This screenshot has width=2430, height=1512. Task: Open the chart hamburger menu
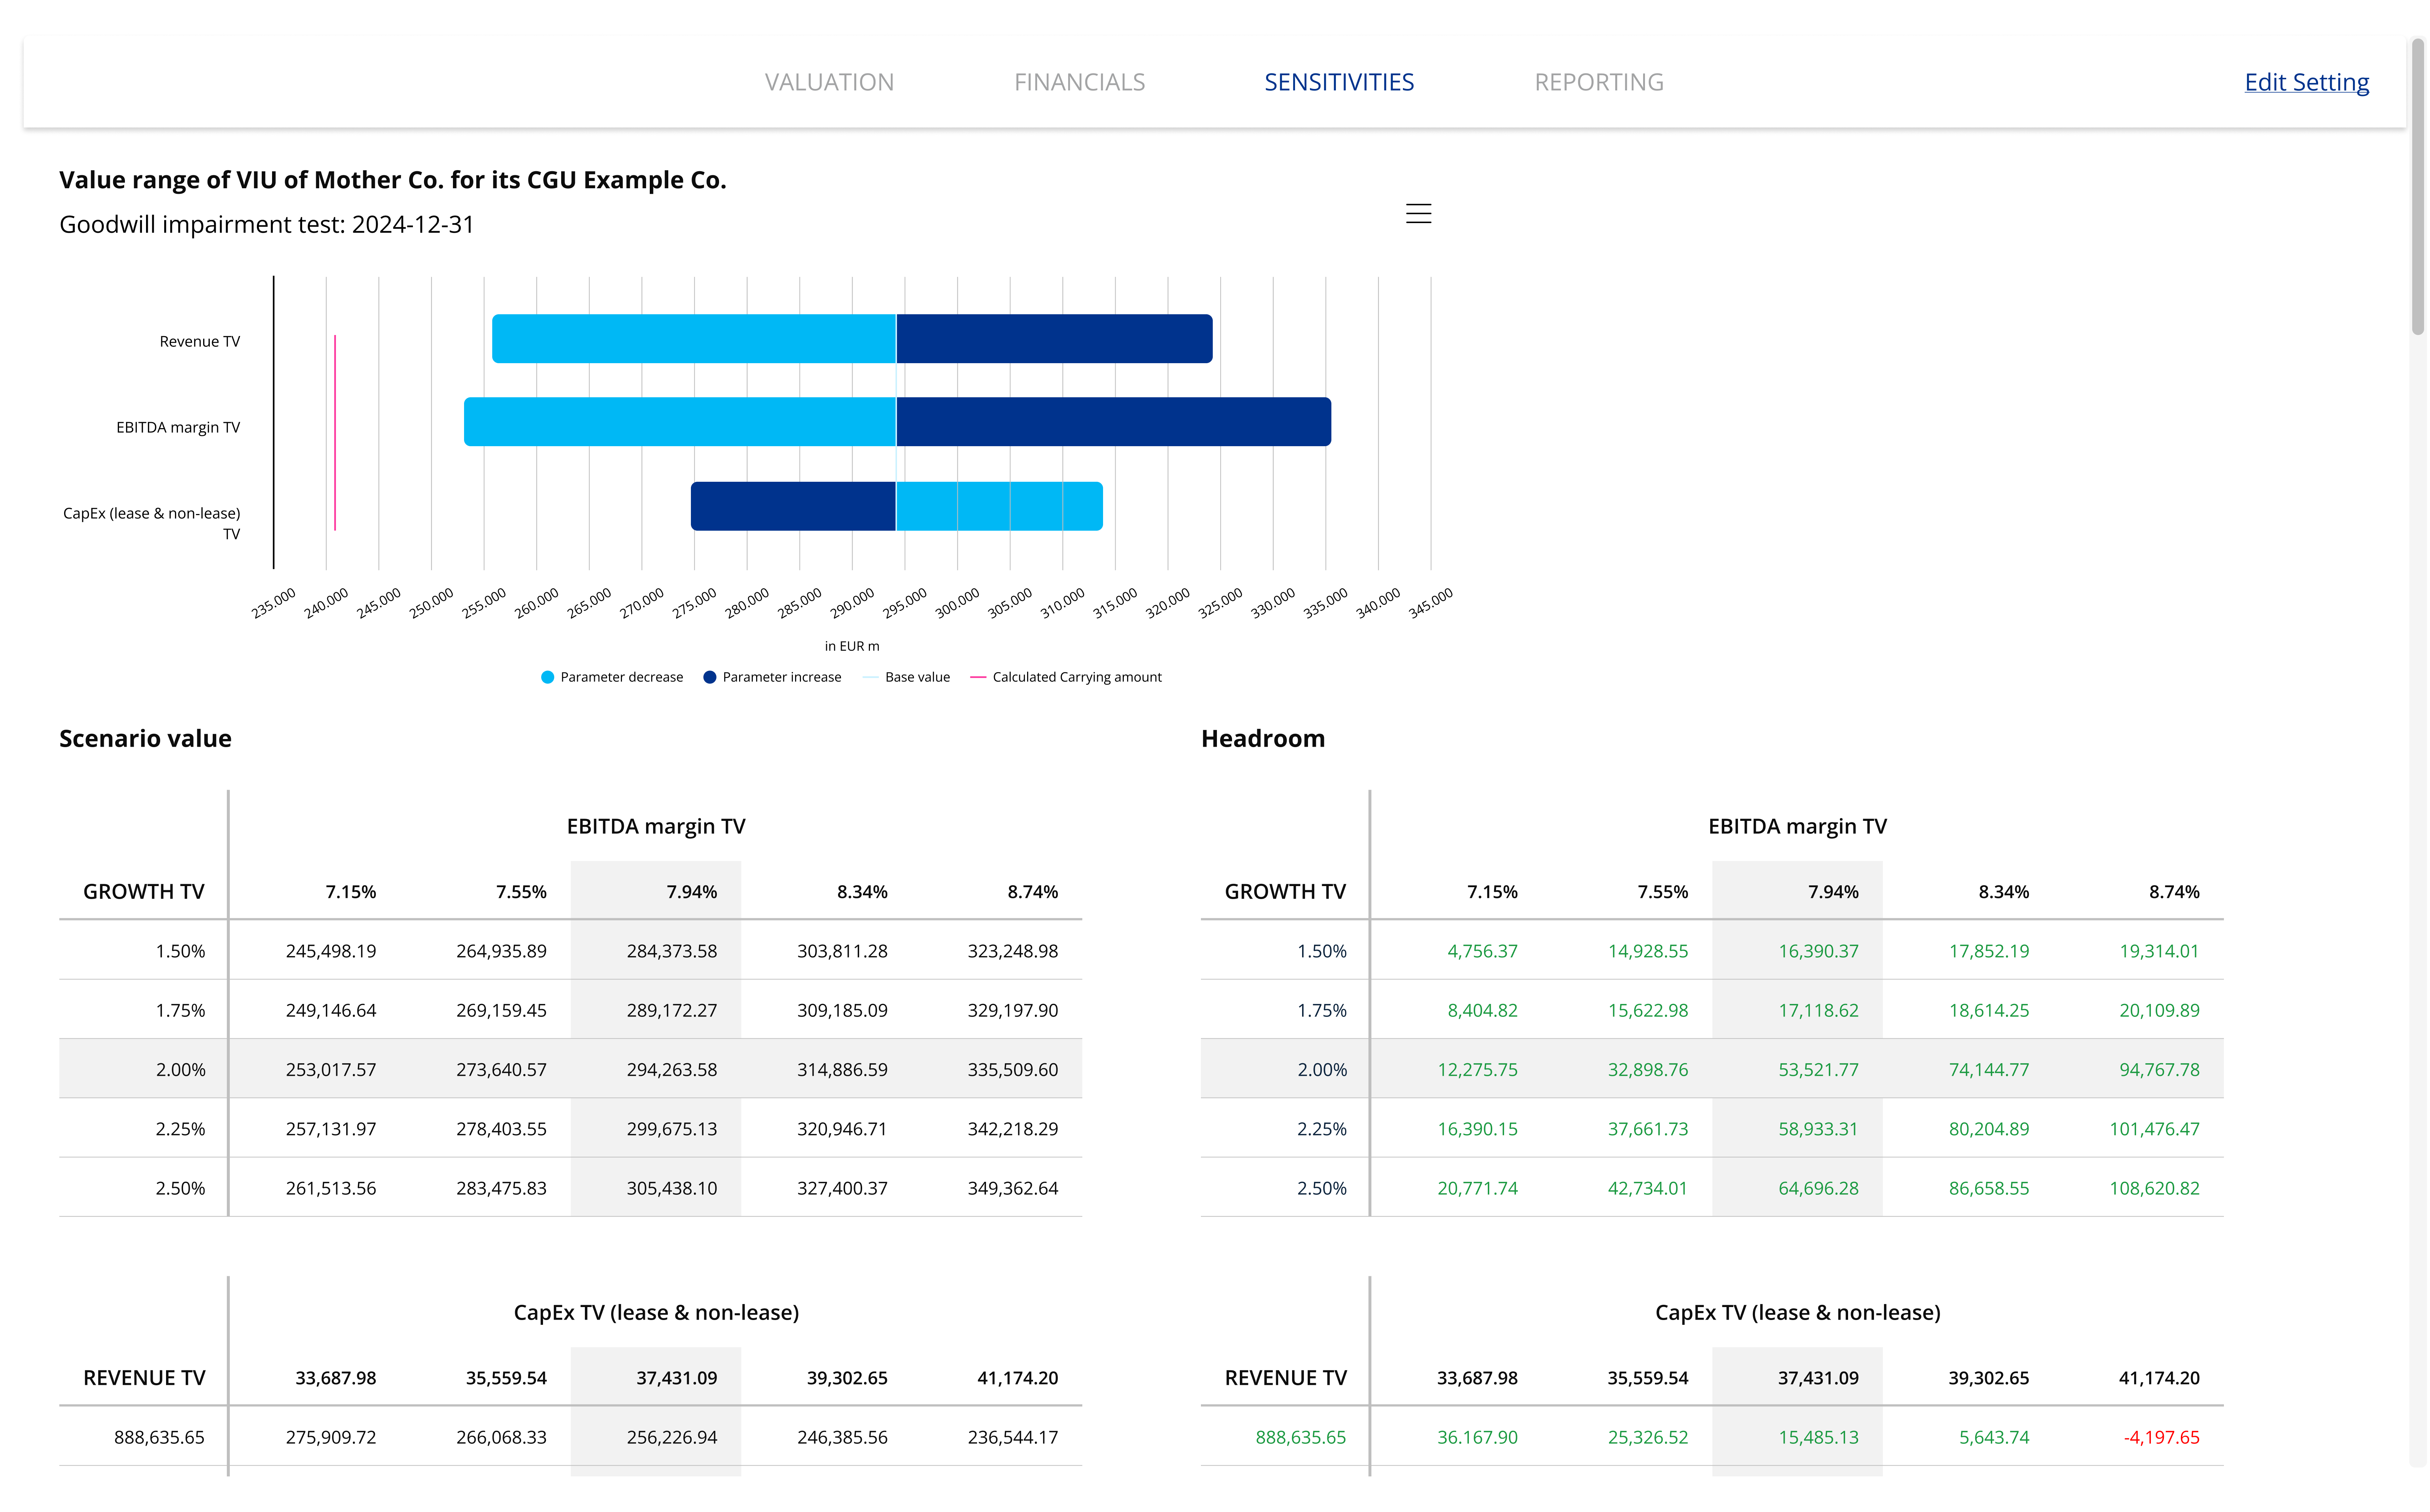point(1418,213)
